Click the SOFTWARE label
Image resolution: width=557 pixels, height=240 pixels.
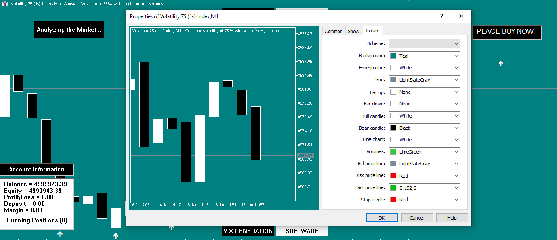[302, 231]
